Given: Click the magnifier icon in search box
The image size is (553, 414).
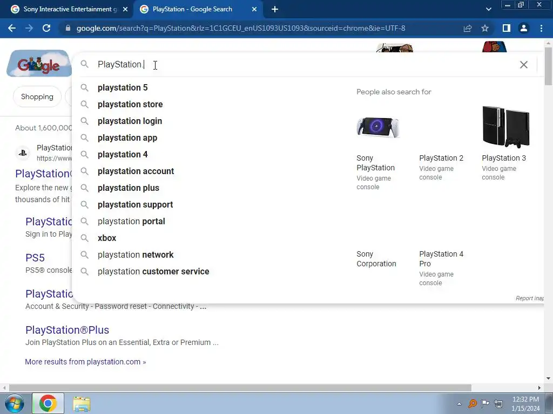Looking at the screenshot, I should pos(84,64).
